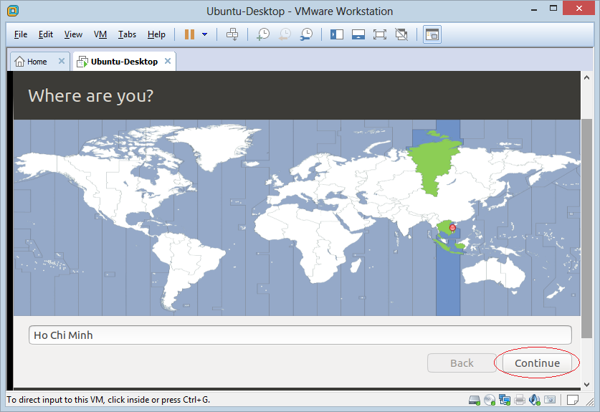Click the Back button
Viewport: 600px width, 412px height.
462,363
